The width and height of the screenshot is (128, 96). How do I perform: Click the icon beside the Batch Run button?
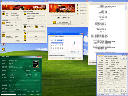tap(36, 27)
